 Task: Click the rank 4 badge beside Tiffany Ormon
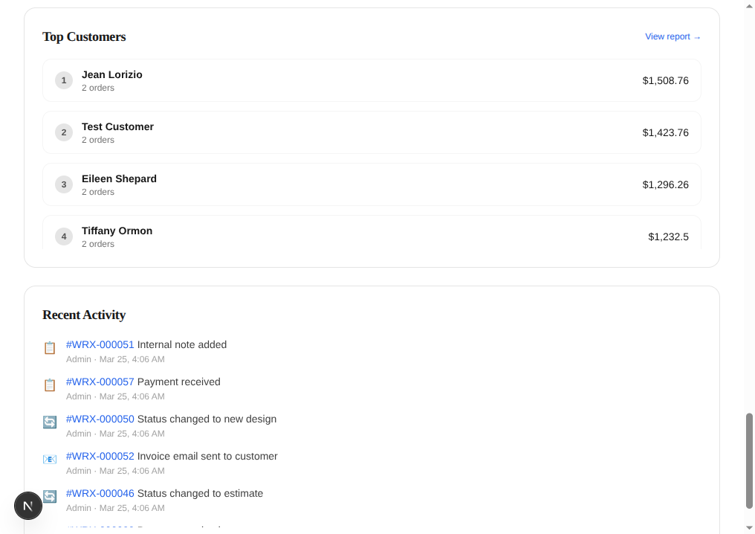pos(64,236)
